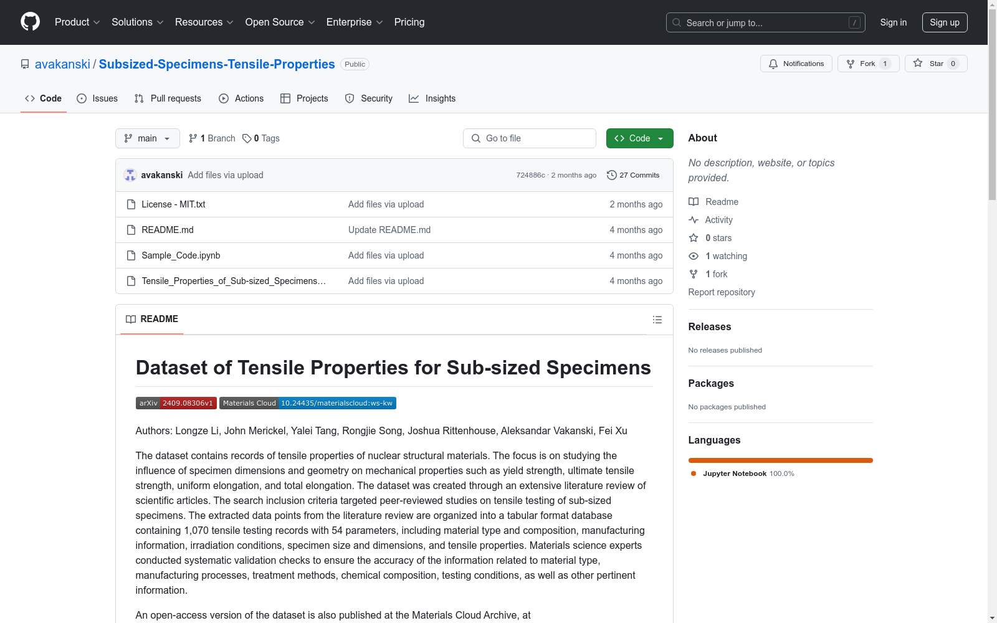
Task: Open the License - MIT.txt file
Action: [173, 204]
